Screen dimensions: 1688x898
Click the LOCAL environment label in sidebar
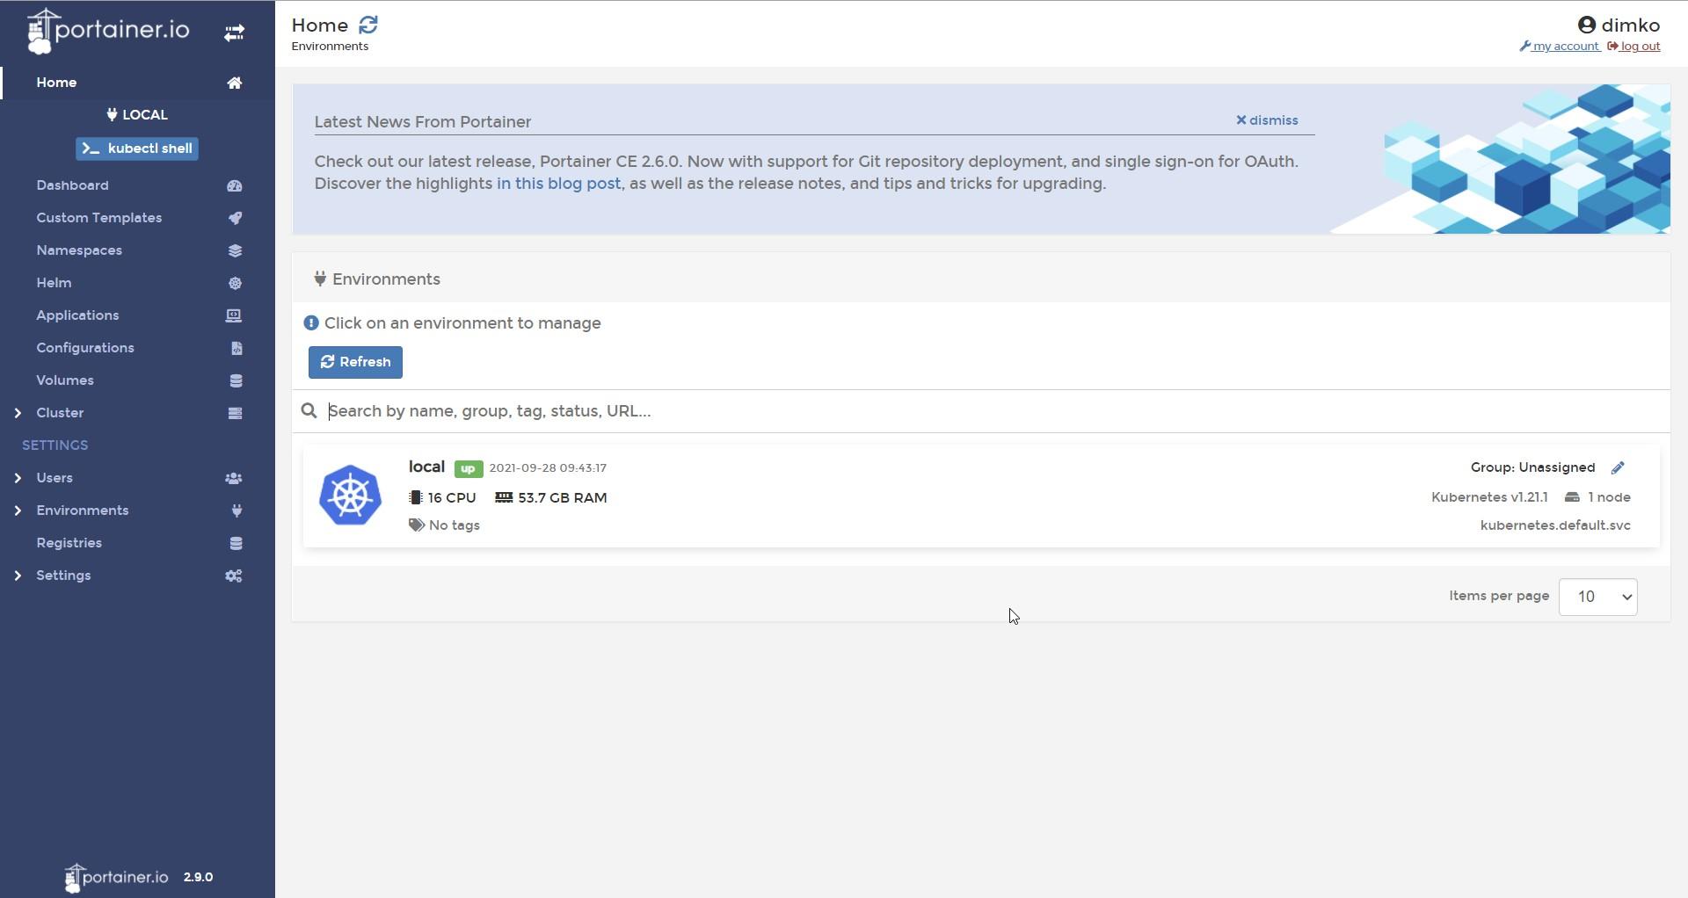(137, 115)
